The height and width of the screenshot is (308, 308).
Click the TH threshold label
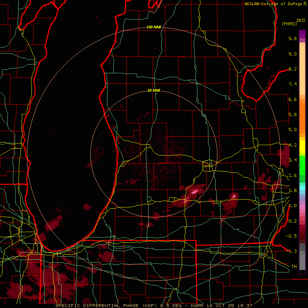tap(294, 266)
